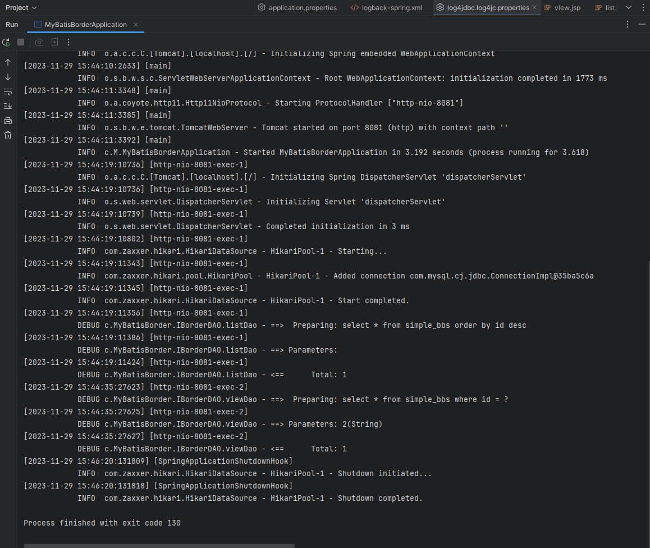Screen dimensions: 650x548
Task: Show hidden editor tabs chevron
Action: coord(629,7)
